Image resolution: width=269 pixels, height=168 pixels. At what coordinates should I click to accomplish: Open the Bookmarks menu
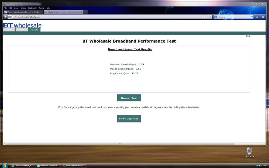point(32,8)
